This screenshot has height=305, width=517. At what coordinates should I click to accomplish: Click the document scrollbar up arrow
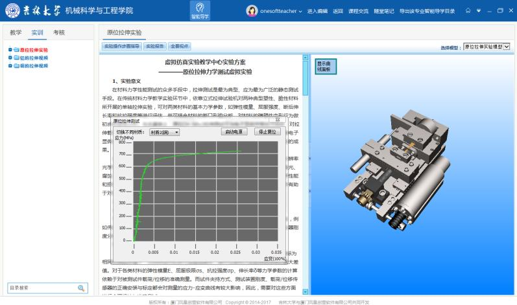[306, 58]
